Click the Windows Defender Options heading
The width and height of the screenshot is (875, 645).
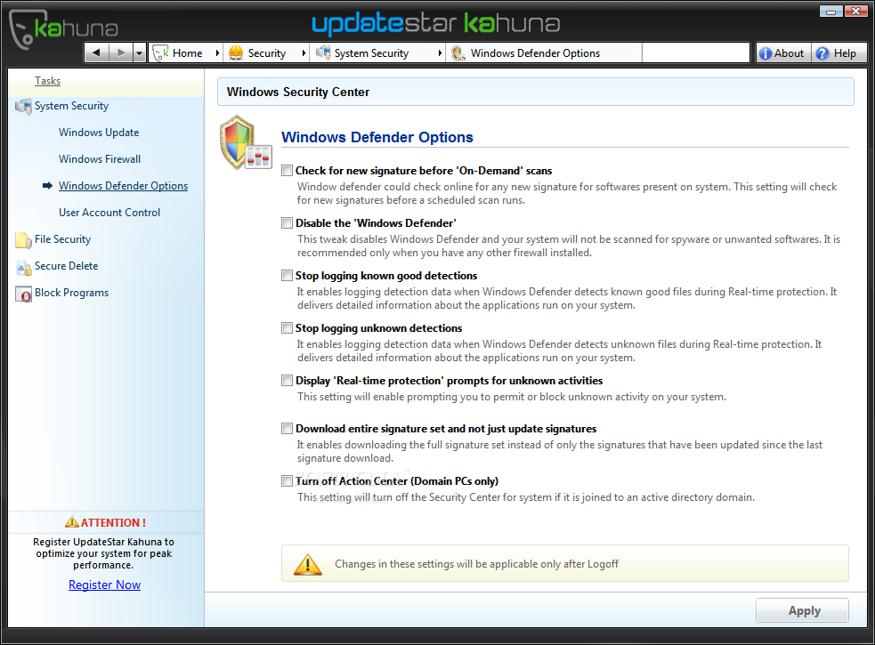pos(377,137)
